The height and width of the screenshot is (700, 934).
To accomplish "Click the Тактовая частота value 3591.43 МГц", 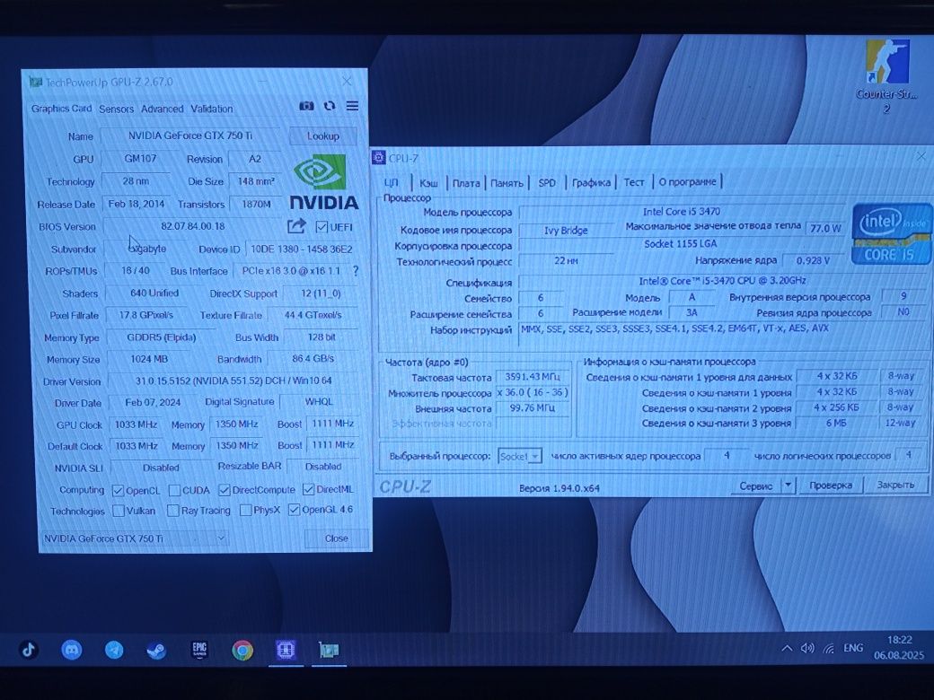I will pyautogui.click(x=533, y=377).
